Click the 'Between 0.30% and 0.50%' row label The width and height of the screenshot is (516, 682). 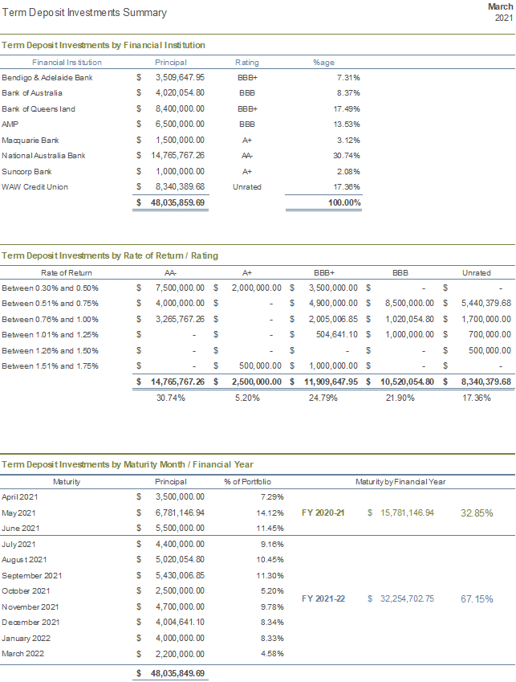50,288
